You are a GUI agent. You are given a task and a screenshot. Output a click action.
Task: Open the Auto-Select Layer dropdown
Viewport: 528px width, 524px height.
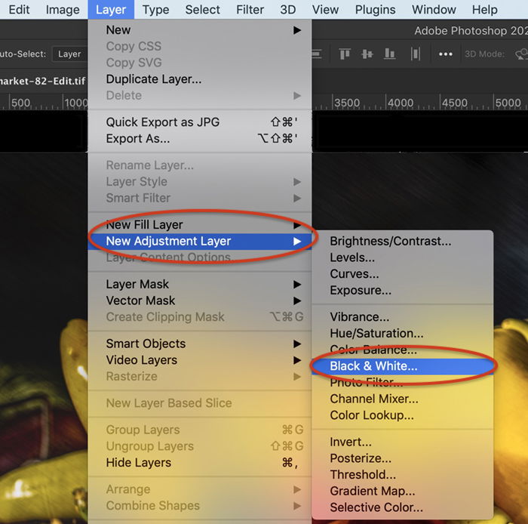(x=69, y=54)
